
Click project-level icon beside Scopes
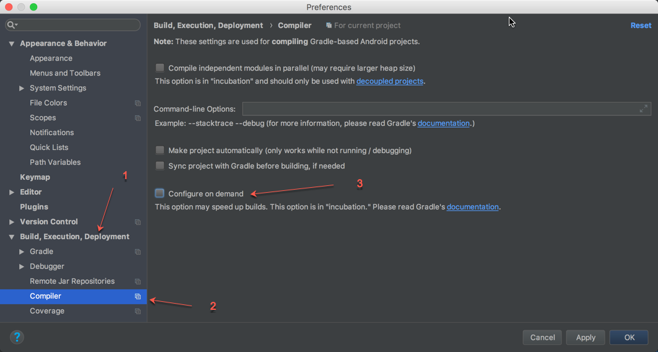coord(137,118)
